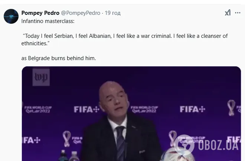Open the Grok xI icon on the tweet
This screenshot has width=245, height=161.
click(227, 13)
